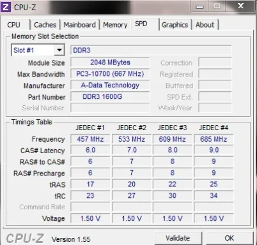Click the tRC value 34
Image resolution: width=257 pixels, height=245 pixels.
point(214,196)
